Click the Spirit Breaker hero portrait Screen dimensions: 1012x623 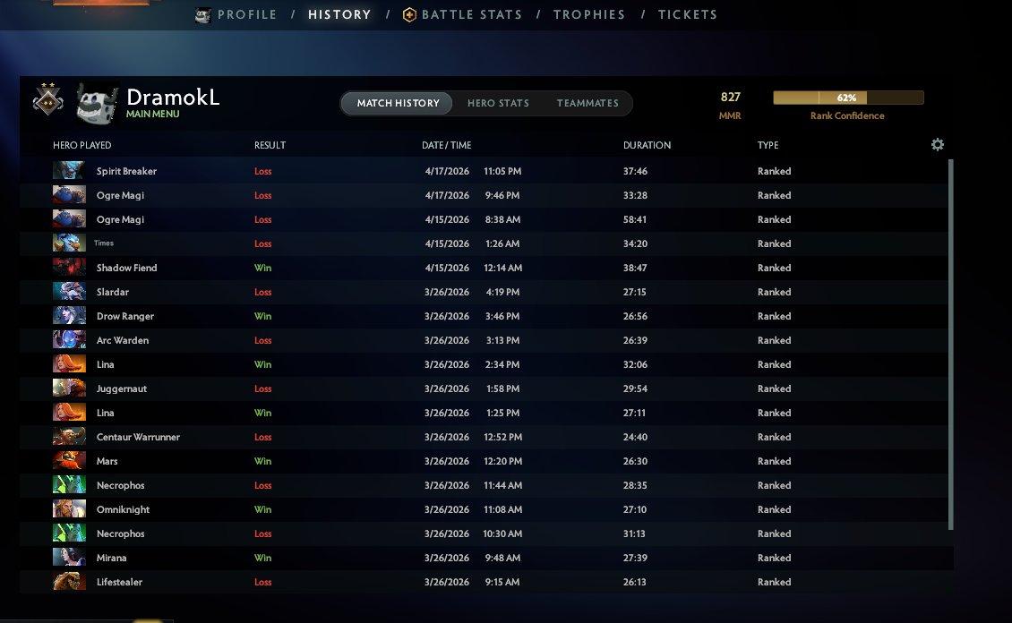[69, 171]
